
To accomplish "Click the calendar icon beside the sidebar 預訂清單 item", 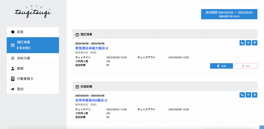I will click(13, 45).
